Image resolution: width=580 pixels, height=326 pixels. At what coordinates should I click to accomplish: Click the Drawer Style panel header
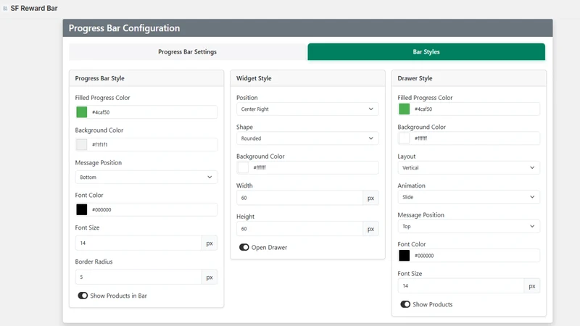[x=468, y=78]
